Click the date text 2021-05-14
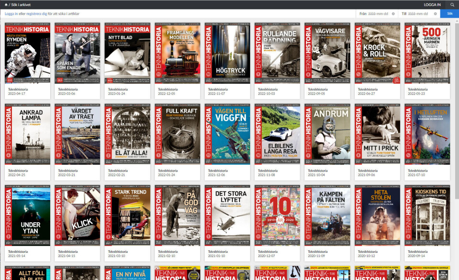459x280 pixels. click(17, 256)
